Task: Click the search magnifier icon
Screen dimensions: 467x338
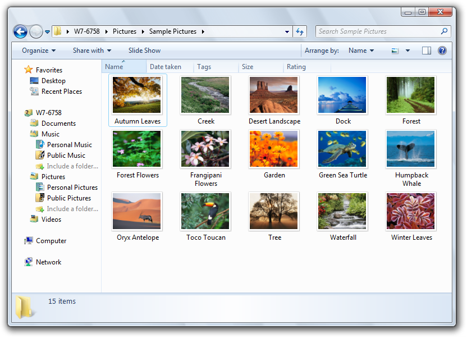Action: click(444, 31)
